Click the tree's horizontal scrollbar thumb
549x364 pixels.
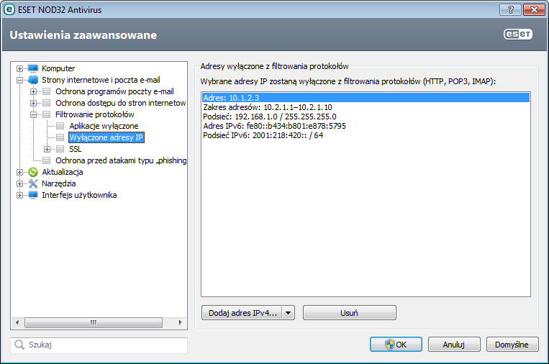click(93, 322)
